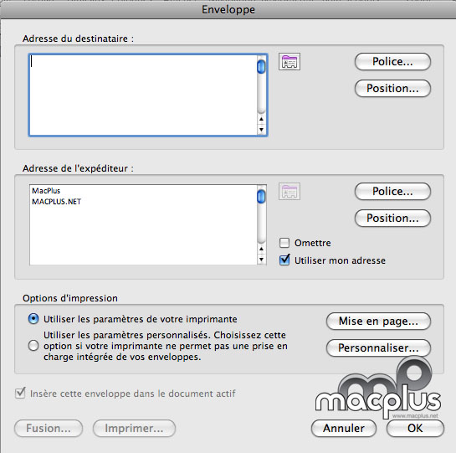Viewport: 456px width, 453px height.
Task: Enable the Omettre checkbox
Action: (x=284, y=243)
